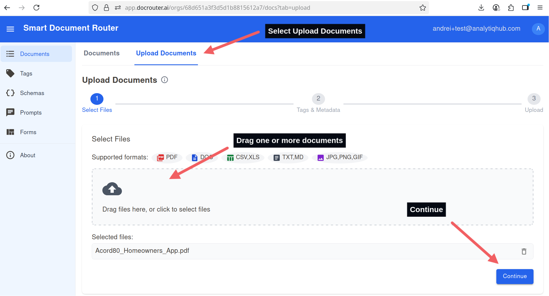Image resolution: width=549 pixels, height=296 pixels.
Task: Click the user avatar icon
Action: click(x=538, y=29)
